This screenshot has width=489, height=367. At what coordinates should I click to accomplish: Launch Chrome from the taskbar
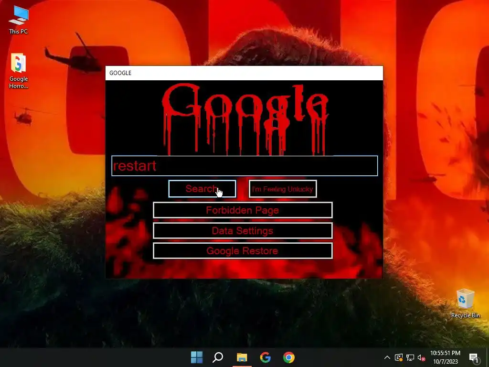coord(289,357)
